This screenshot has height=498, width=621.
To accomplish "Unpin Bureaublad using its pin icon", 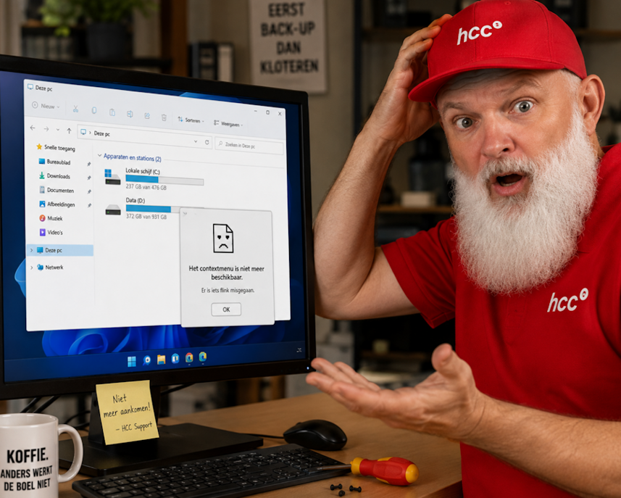I will (88, 164).
